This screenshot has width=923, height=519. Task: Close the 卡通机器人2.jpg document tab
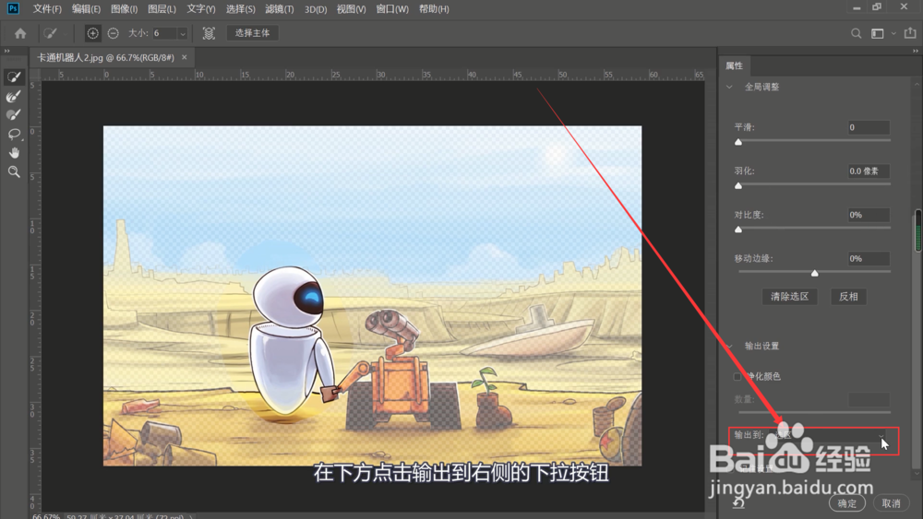(x=185, y=57)
